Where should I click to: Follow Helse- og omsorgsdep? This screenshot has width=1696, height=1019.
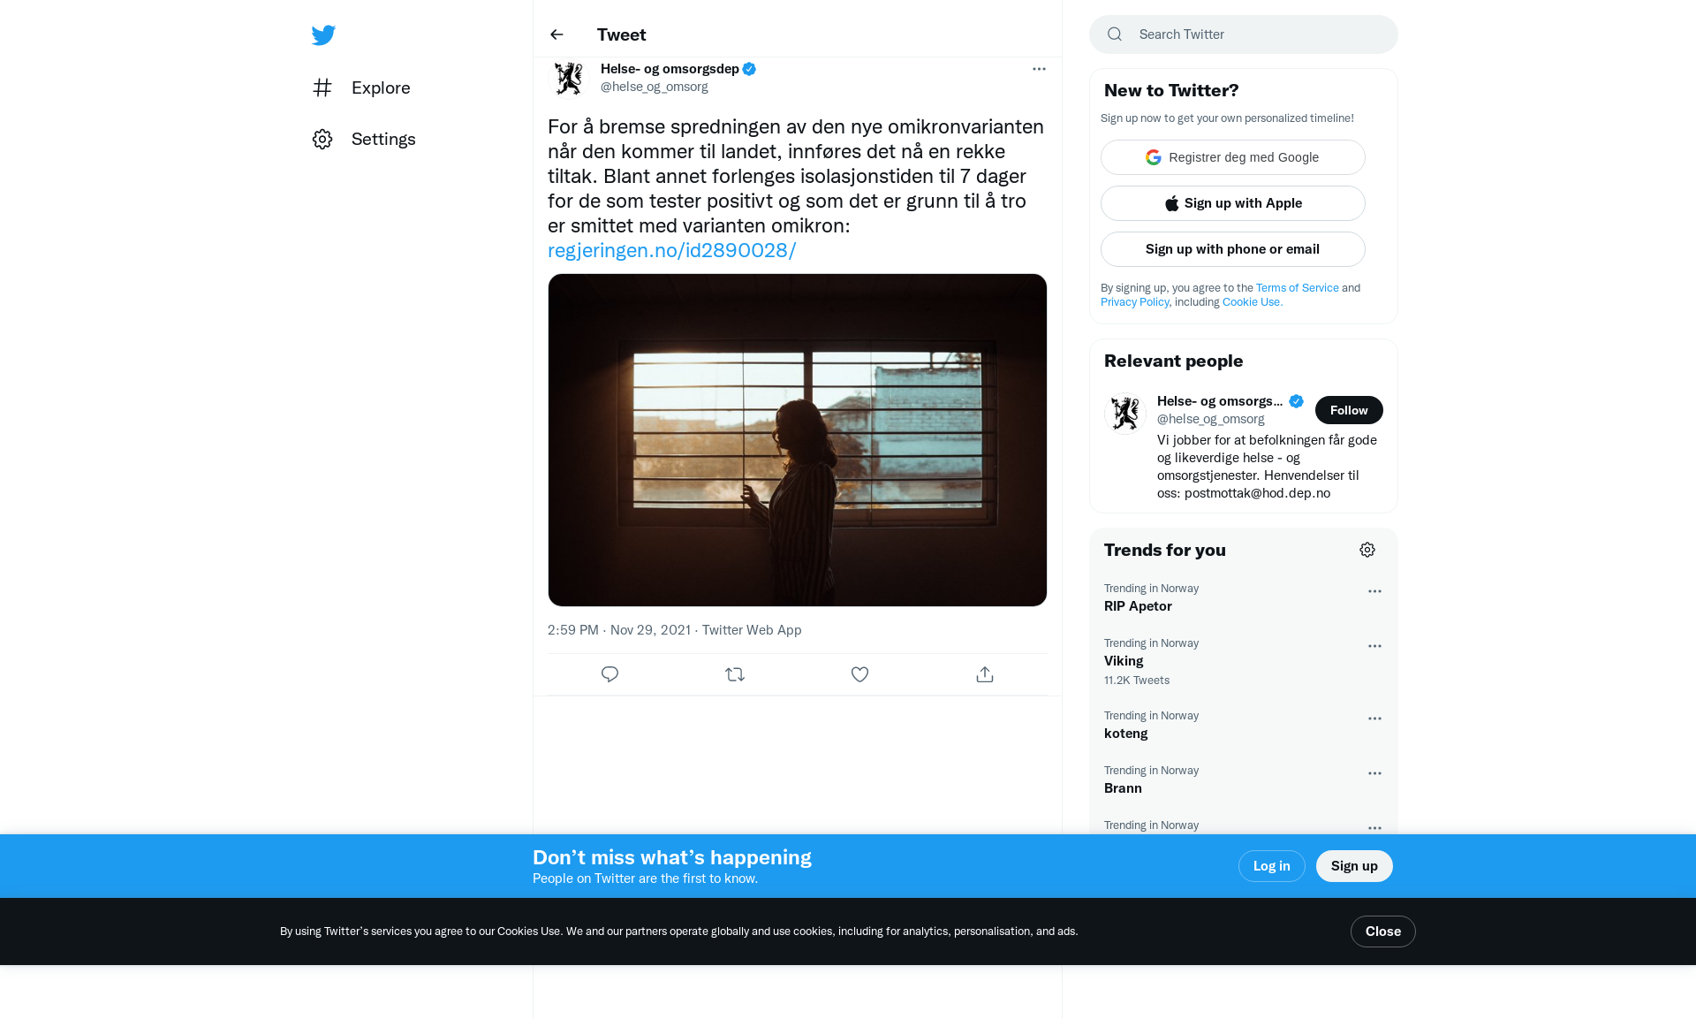coord(1348,410)
